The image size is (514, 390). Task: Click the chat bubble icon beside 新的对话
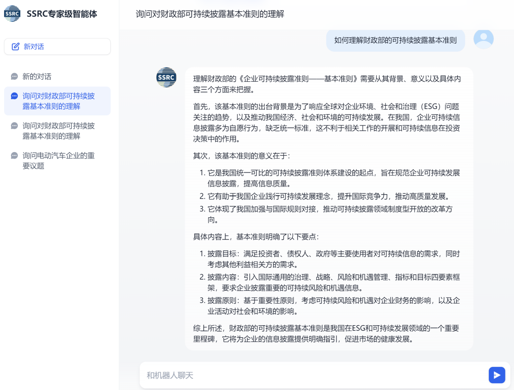14,76
